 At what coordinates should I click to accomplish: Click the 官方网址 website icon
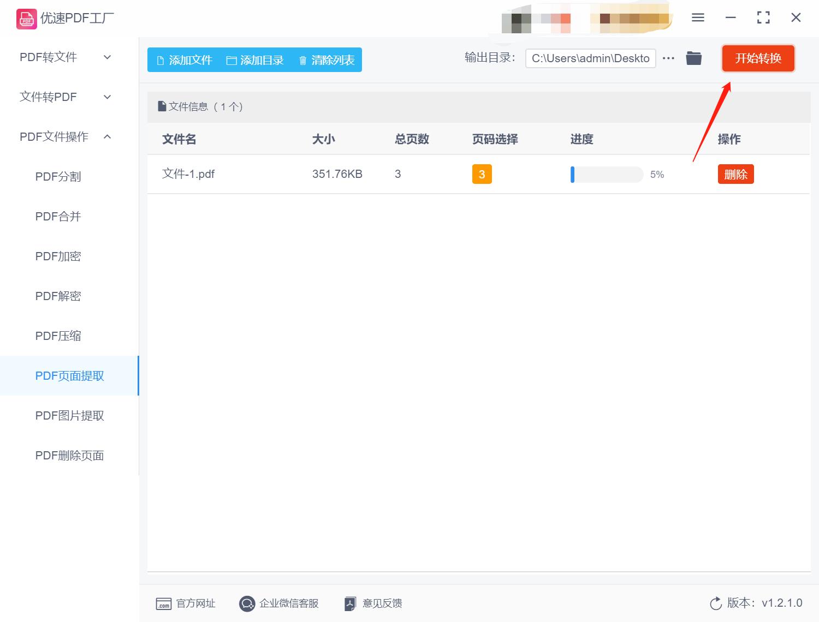pos(164,603)
